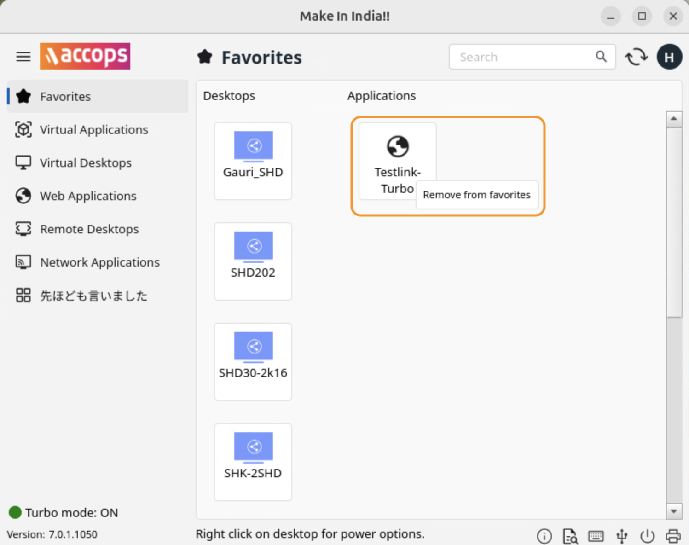Open the info icon in status bar
Viewport: 689px width, 545px height.
click(x=544, y=536)
